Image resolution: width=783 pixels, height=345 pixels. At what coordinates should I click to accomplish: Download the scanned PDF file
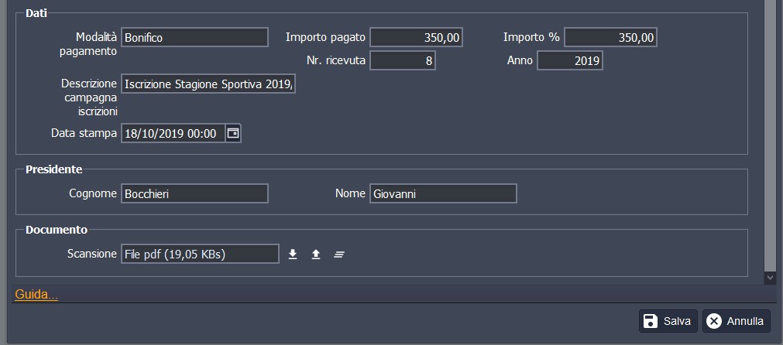click(x=293, y=254)
